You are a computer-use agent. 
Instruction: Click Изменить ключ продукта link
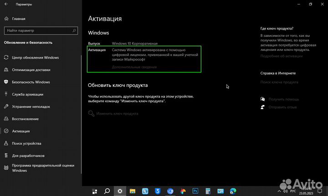tap(117, 113)
